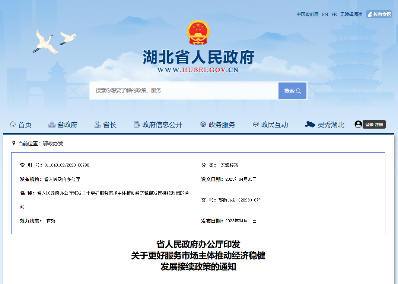Image resolution: width=398 pixels, height=284 pixels.
Task: Open the 政府信息公开 navigation item
Action: (x=162, y=125)
